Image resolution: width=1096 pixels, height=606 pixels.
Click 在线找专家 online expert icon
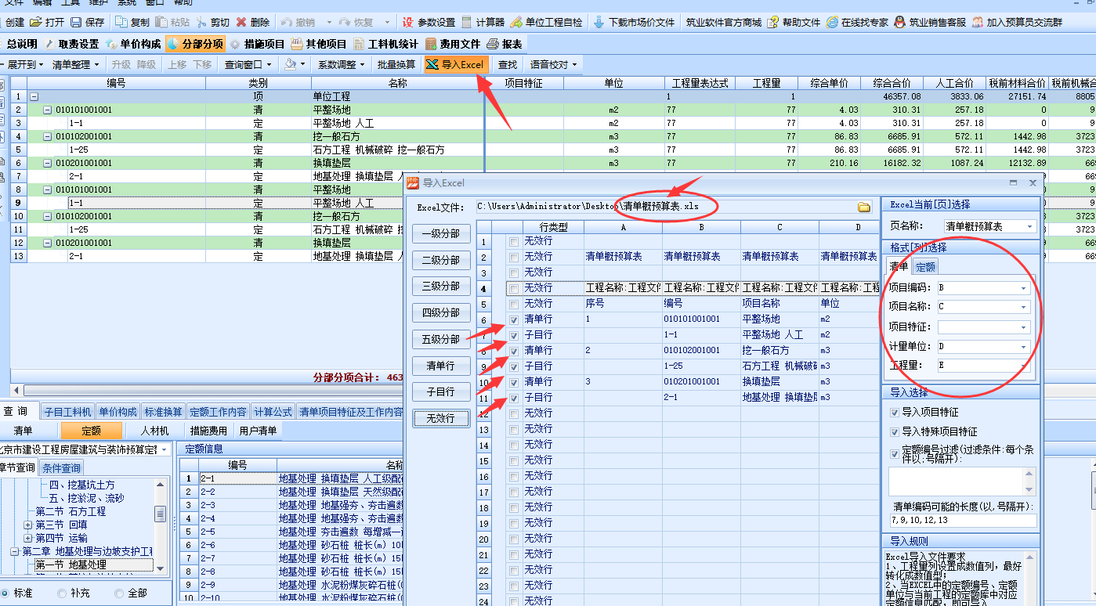click(832, 22)
